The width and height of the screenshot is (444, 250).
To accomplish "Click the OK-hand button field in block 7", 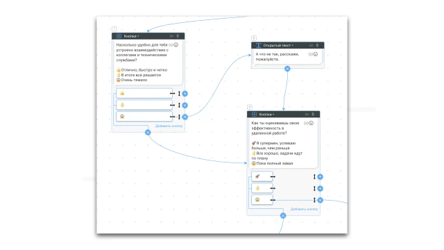I will (x=144, y=105).
